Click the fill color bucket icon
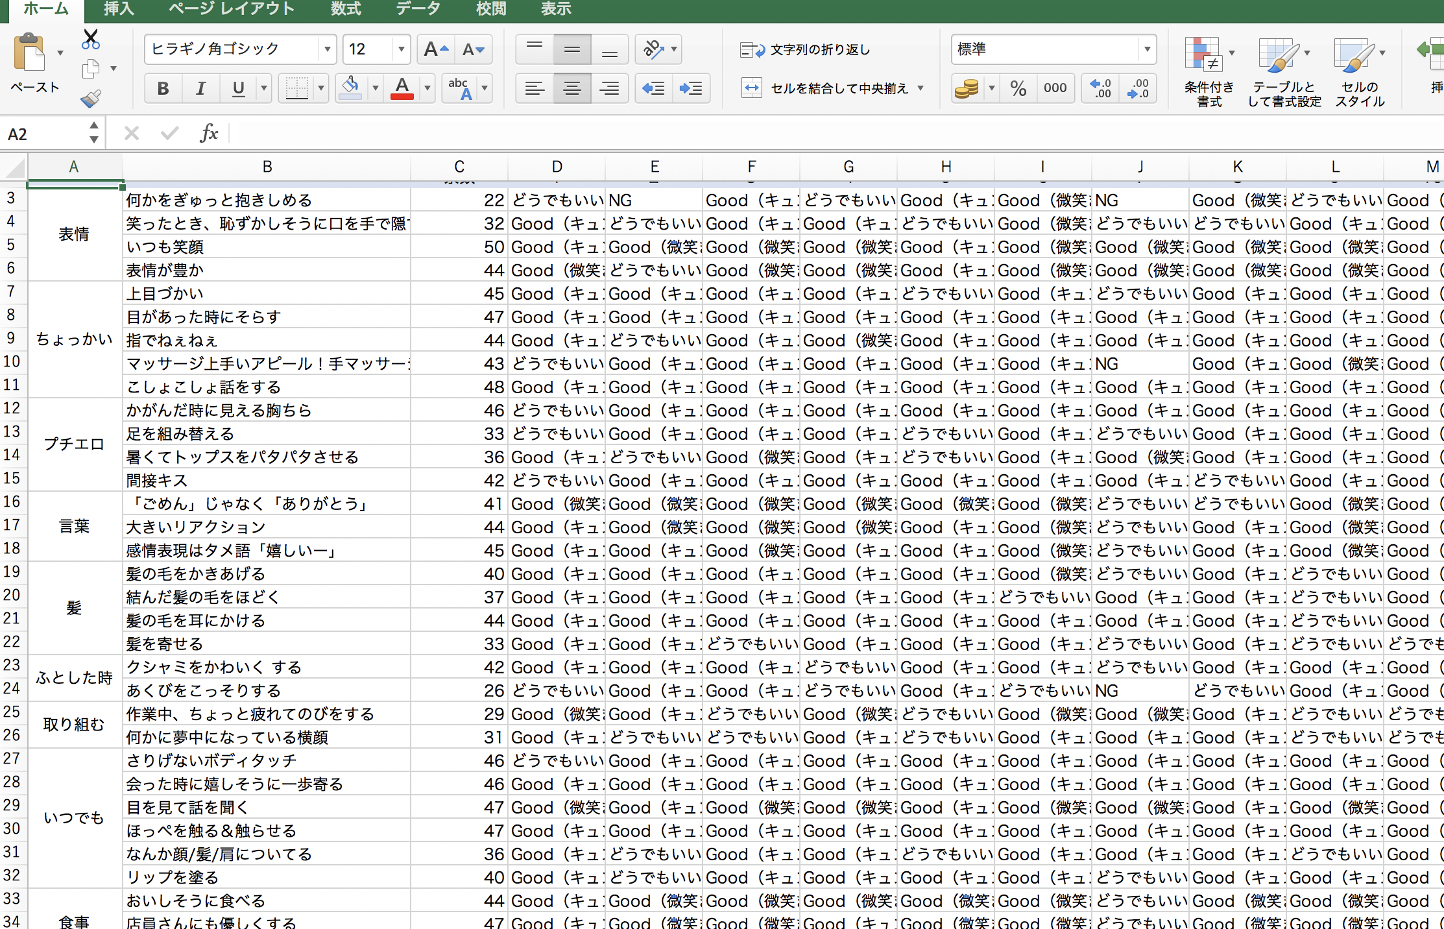Image resolution: width=1444 pixels, height=929 pixels. (x=350, y=88)
